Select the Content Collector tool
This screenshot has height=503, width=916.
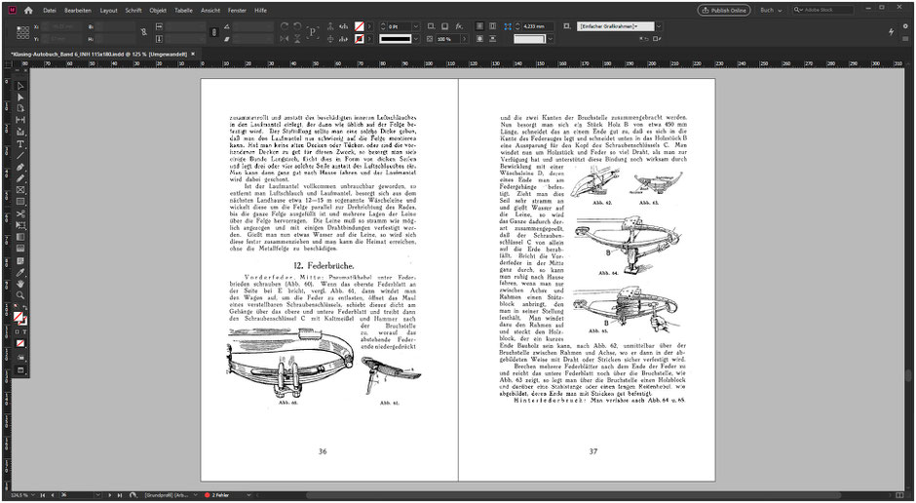[x=20, y=132]
